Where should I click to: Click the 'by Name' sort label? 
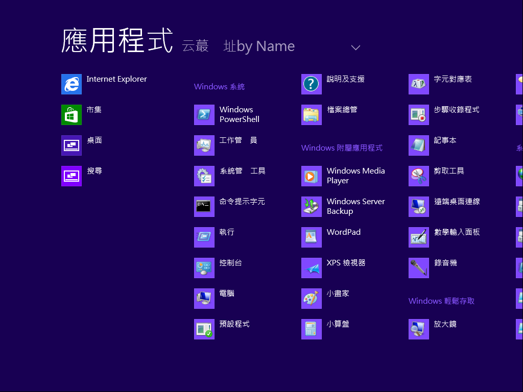point(266,46)
